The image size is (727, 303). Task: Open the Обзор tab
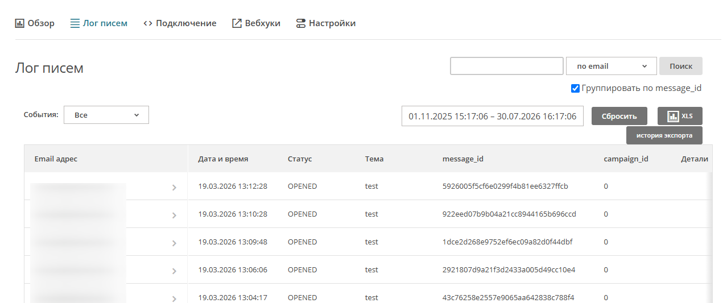pos(35,23)
